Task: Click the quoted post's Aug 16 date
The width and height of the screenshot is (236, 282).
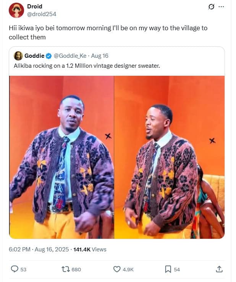Action: click(x=100, y=56)
